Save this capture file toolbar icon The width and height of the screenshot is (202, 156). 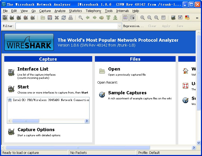coord(50,17)
